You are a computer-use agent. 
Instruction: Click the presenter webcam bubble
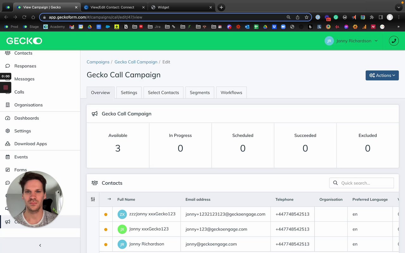[34, 199]
